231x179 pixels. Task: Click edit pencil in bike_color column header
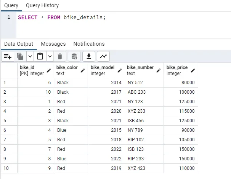point(83,70)
